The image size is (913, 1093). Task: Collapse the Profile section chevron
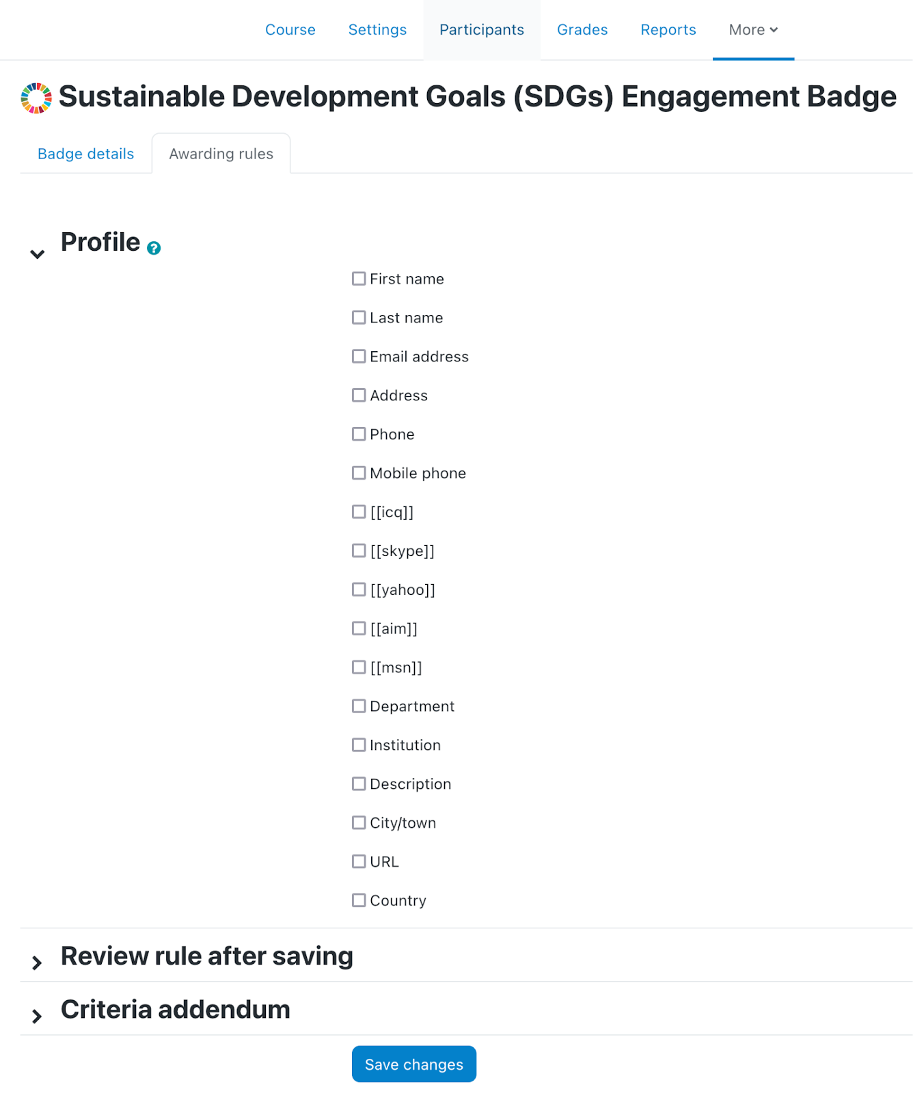click(x=38, y=254)
